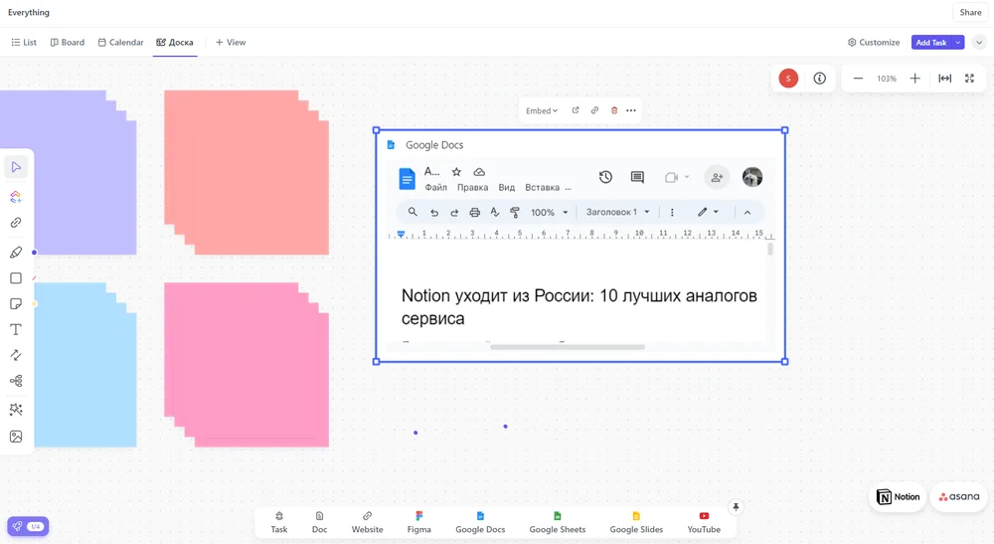Screen dimensions: 994x544
Task: Open embed in new window icon
Action: click(576, 110)
